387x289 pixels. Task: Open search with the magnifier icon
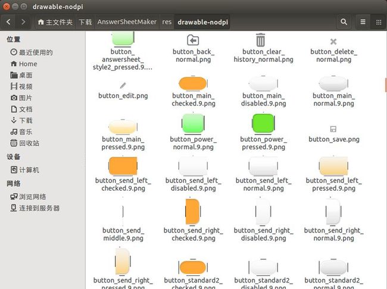(x=344, y=22)
